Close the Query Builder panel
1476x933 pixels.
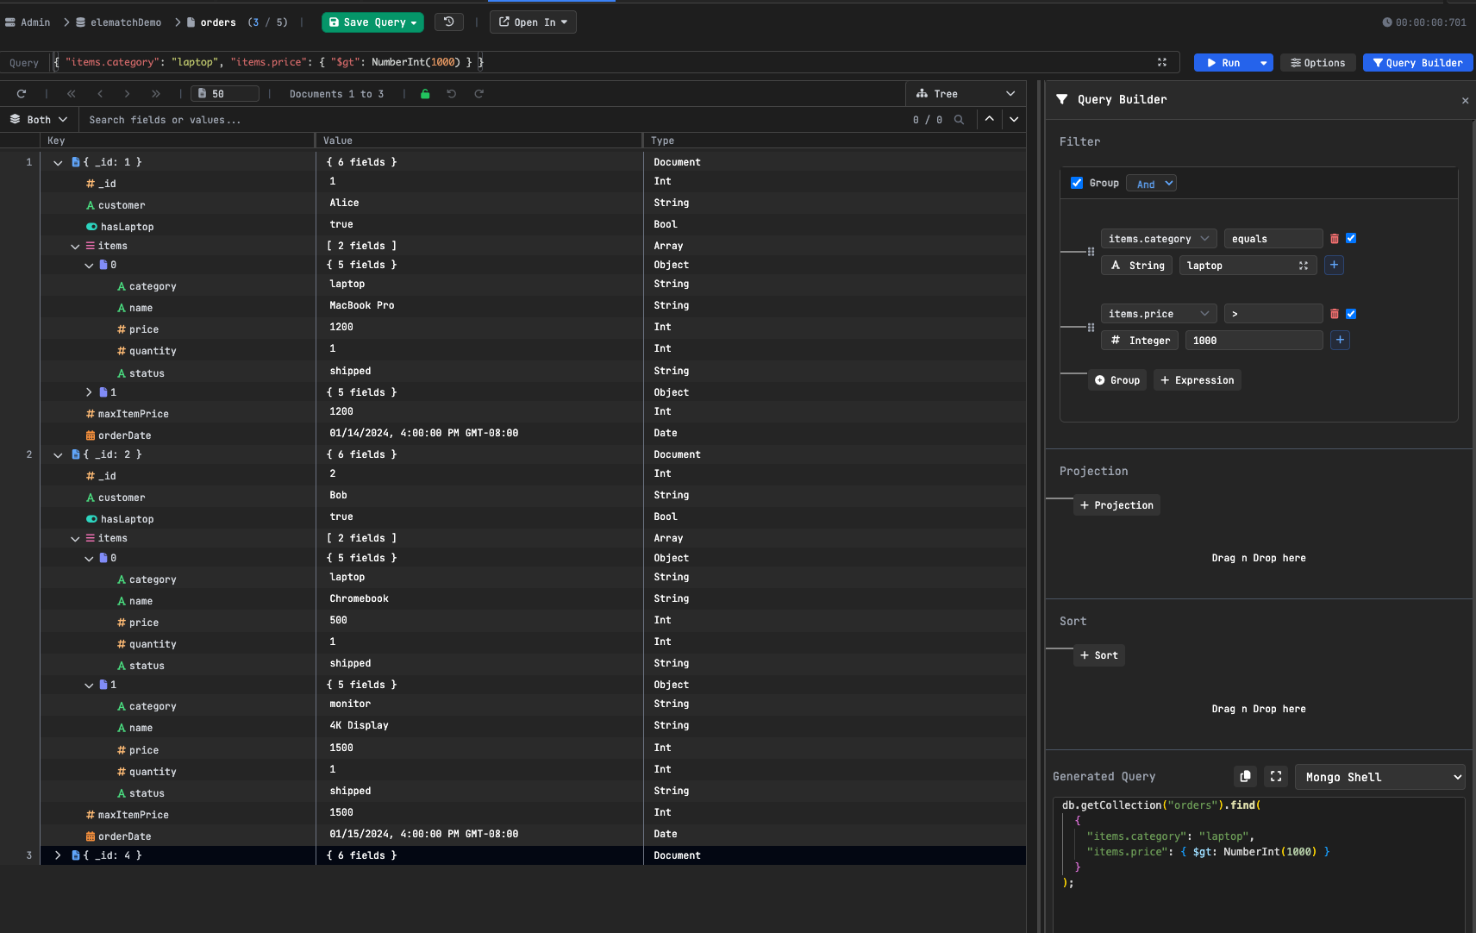tap(1465, 101)
